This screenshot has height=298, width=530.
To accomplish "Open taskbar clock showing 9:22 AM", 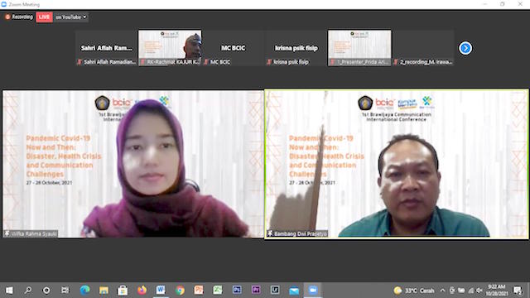I will tap(497, 291).
